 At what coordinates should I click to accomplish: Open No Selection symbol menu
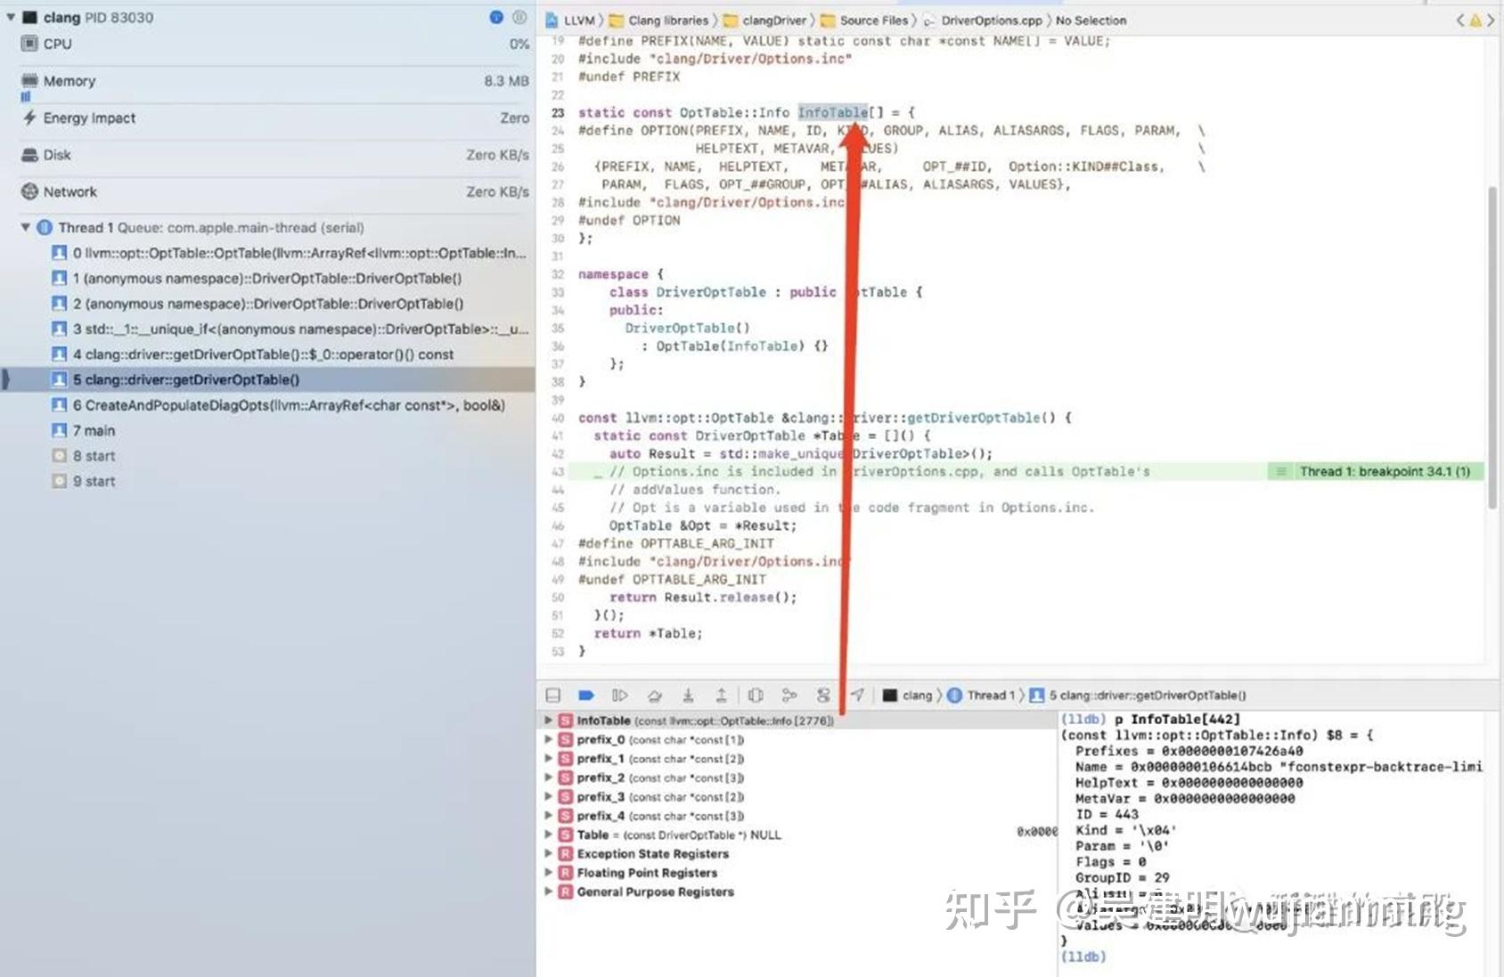point(1091,20)
